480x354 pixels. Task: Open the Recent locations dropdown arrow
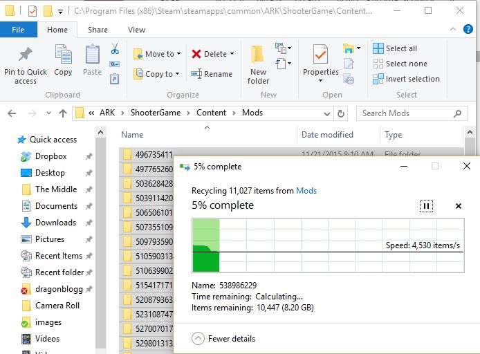point(48,113)
